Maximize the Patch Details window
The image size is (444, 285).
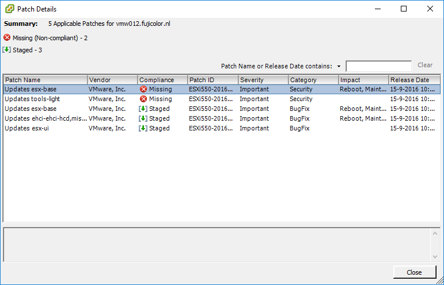404,9
